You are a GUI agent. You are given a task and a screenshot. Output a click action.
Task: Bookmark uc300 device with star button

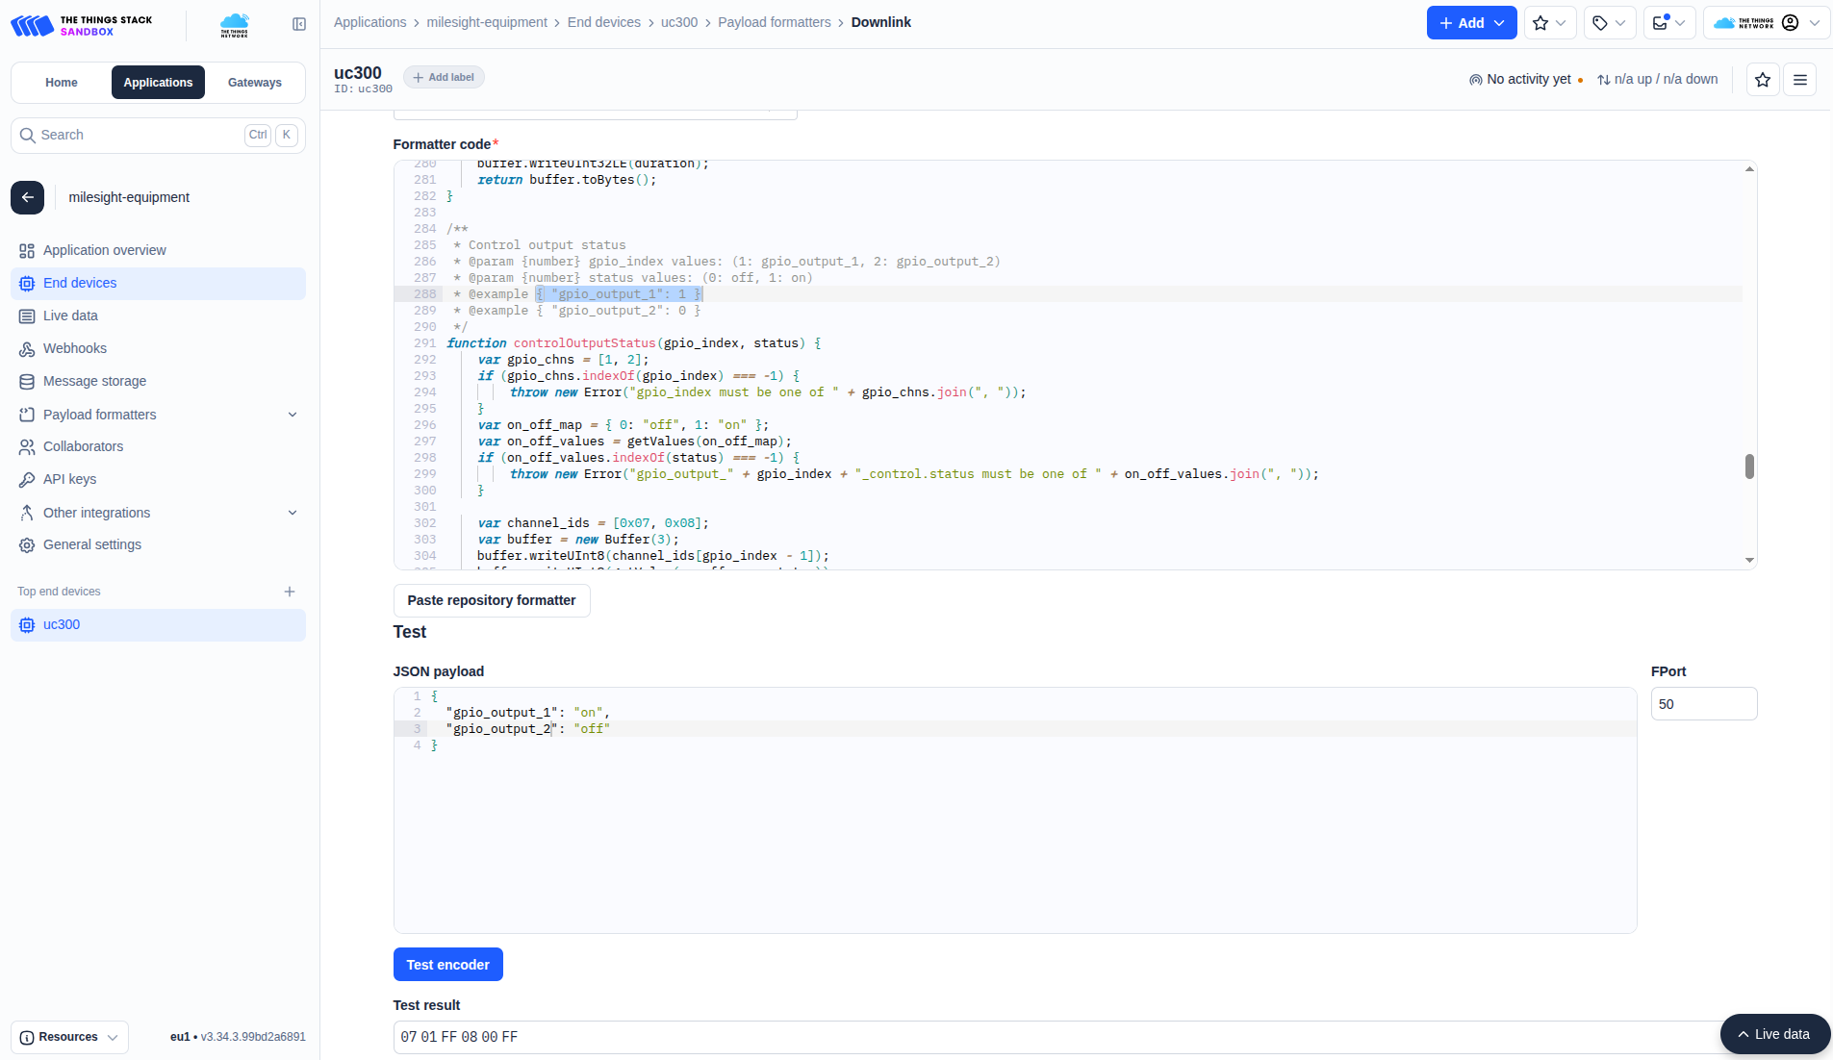point(1762,80)
